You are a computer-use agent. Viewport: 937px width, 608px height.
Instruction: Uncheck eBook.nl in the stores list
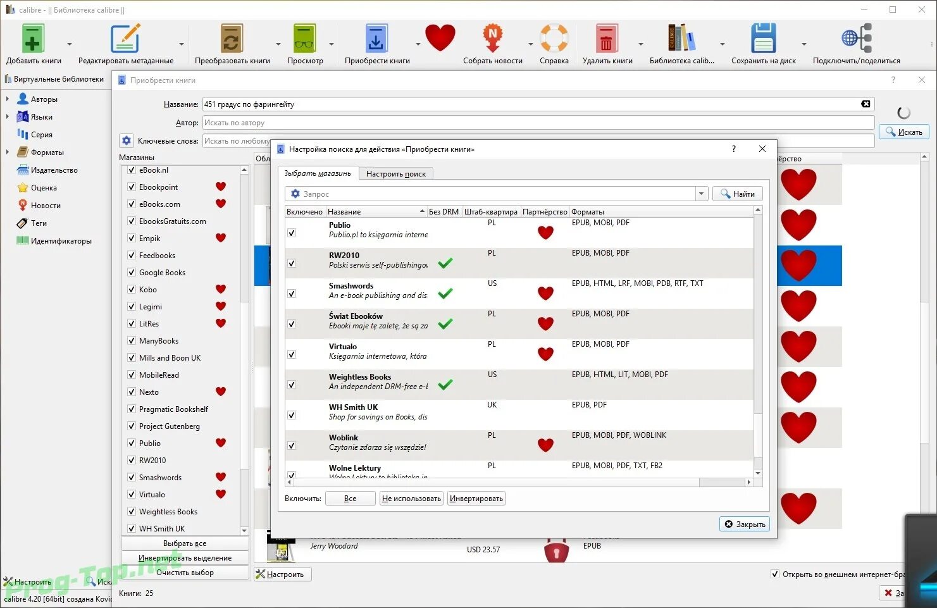coord(132,170)
